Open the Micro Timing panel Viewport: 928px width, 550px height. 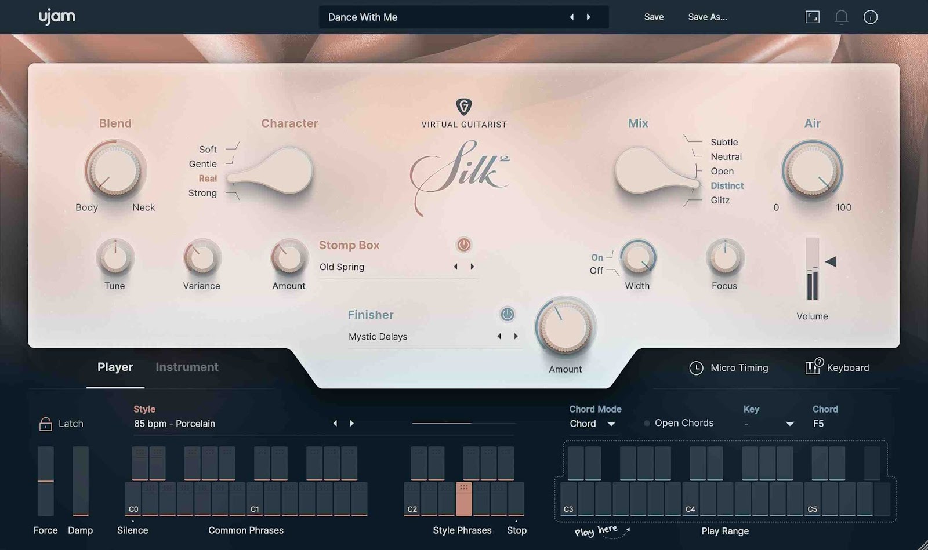coord(730,367)
